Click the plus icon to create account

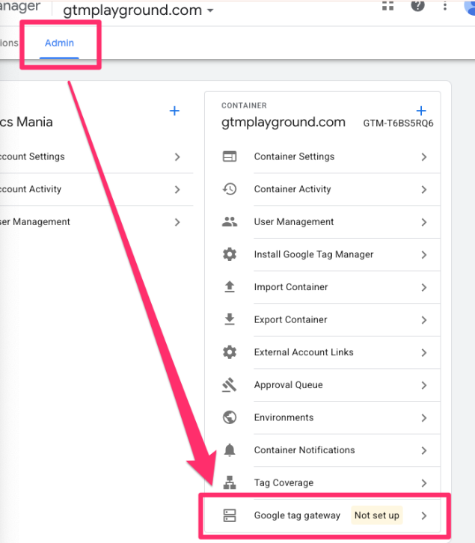click(x=174, y=111)
